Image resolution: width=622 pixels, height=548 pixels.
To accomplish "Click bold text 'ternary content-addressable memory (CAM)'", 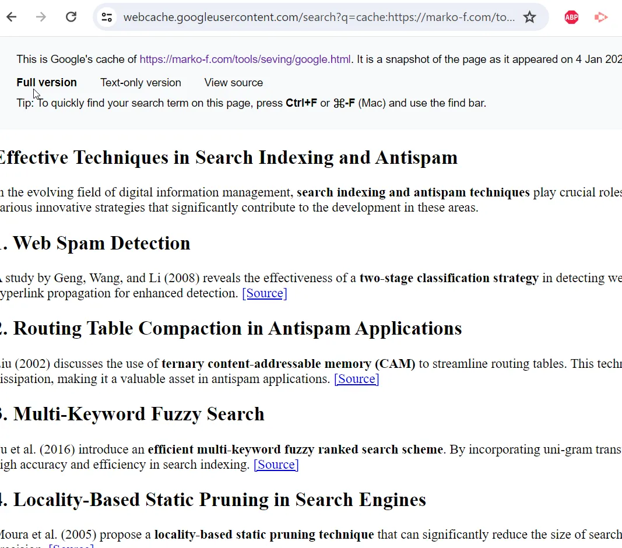I will coord(289,364).
